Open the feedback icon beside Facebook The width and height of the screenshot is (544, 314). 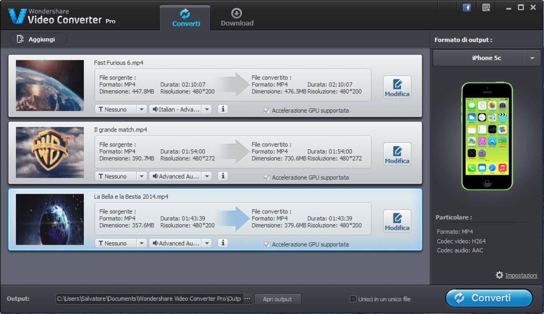click(x=486, y=7)
